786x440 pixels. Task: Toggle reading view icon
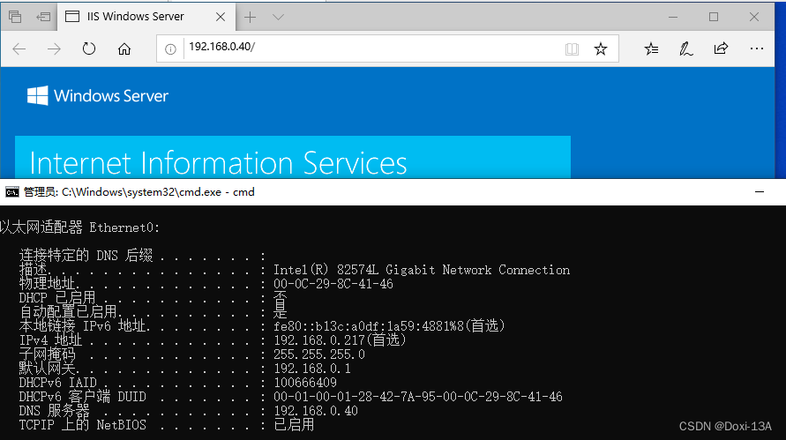tap(572, 48)
